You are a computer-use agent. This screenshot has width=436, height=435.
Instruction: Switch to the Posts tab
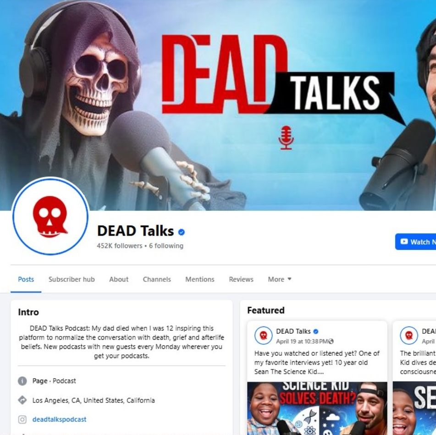click(x=26, y=279)
